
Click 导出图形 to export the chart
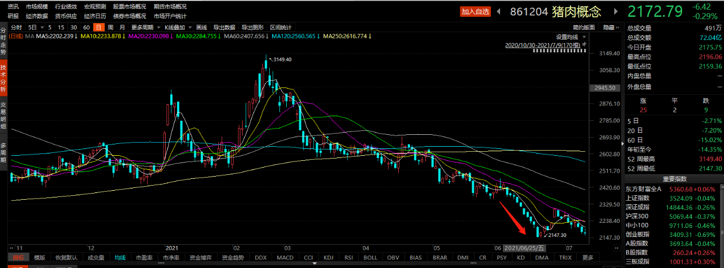(252, 27)
